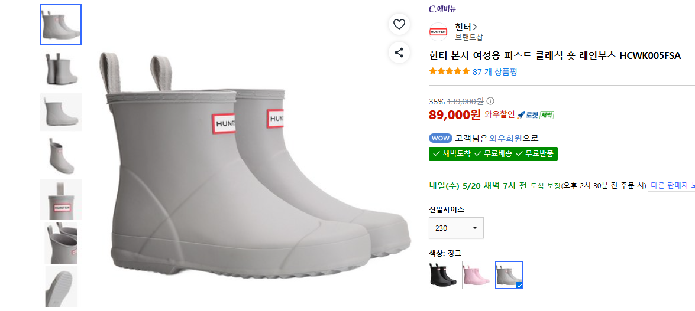Show the single boot side-view thumbnail

tap(61, 112)
